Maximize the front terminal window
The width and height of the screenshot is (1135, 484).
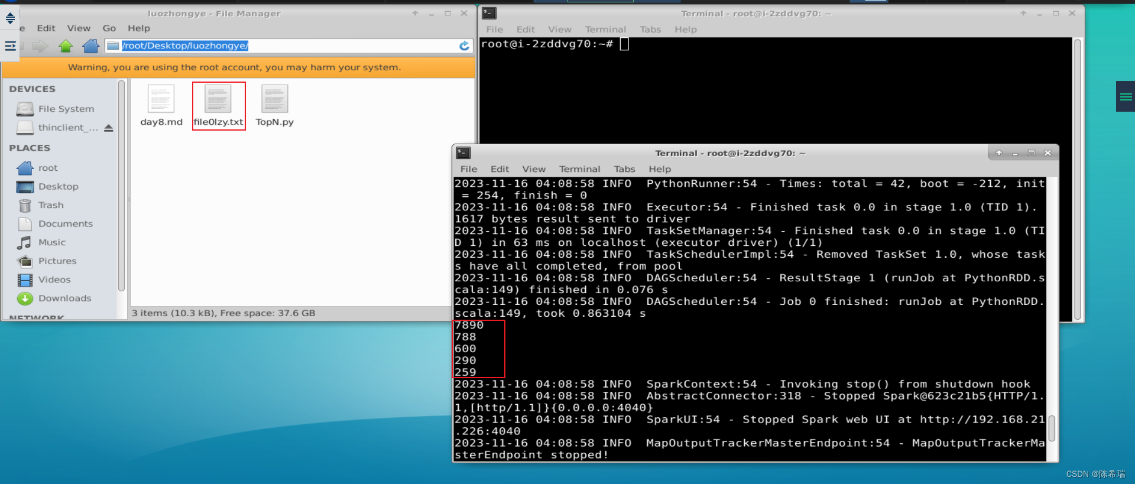(x=1032, y=153)
